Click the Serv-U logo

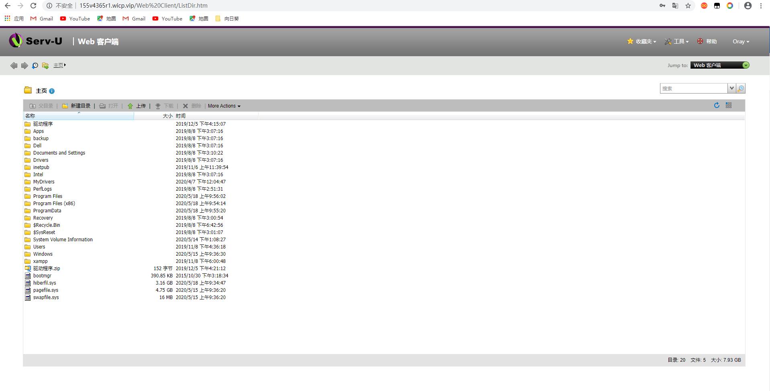point(36,41)
